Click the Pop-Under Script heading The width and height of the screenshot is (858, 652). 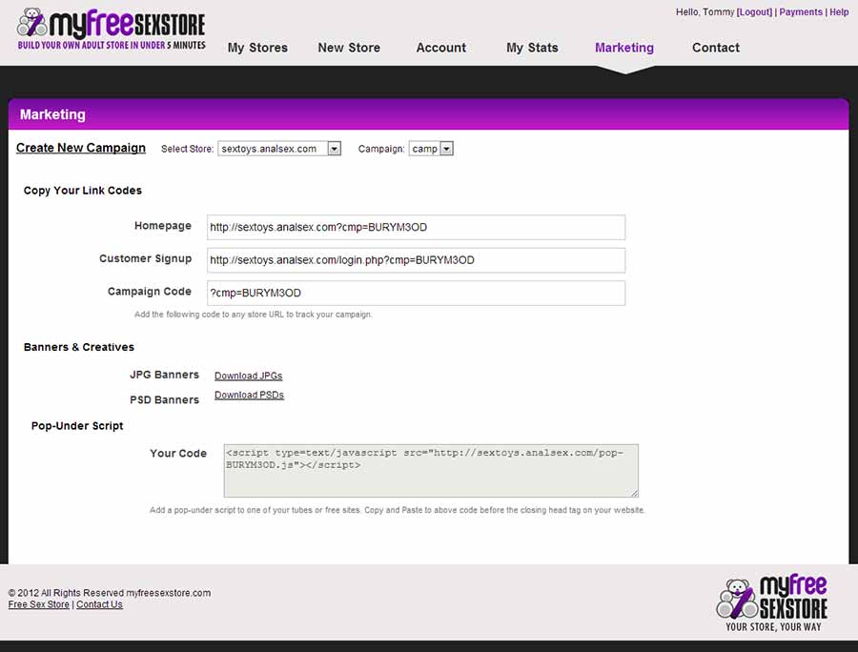(x=77, y=425)
